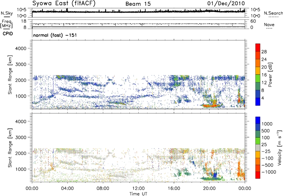Click the 'N.Search' legend label
283x196 pixels.
pos(273,13)
